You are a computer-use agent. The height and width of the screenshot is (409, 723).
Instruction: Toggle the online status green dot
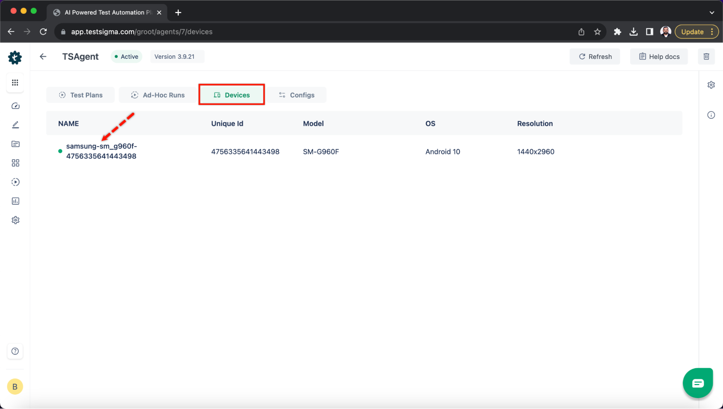tap(60, 151)
